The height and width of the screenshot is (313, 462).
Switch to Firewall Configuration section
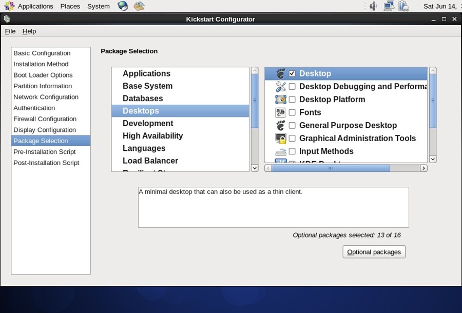coord(45,119)
